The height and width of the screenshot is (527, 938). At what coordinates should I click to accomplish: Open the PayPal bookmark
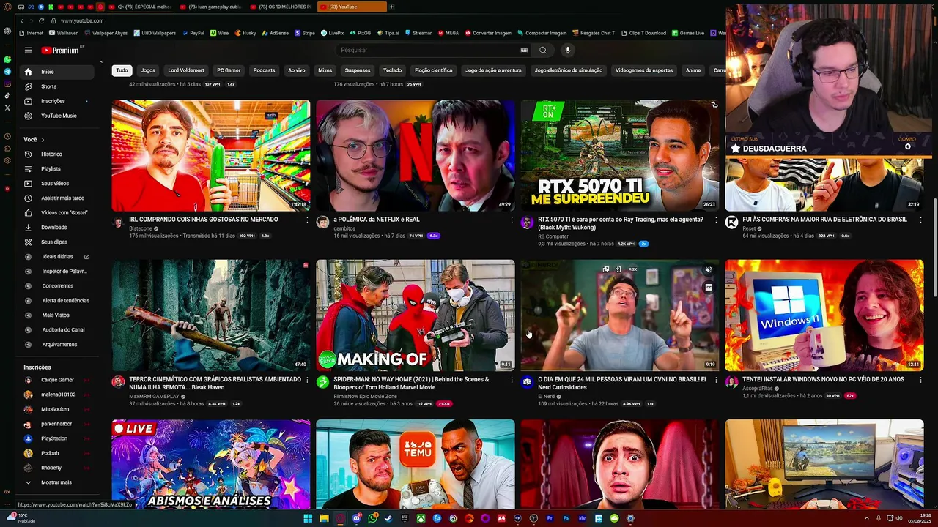(193, 33)
